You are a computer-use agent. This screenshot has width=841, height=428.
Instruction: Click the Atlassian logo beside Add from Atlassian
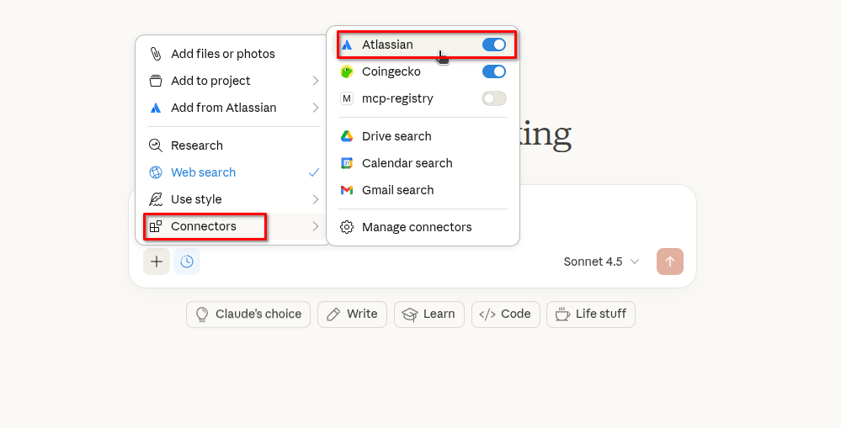click(156, 108)
